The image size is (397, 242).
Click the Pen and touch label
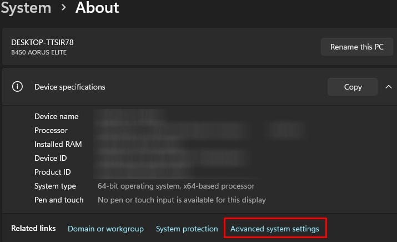tap(59, 200)
